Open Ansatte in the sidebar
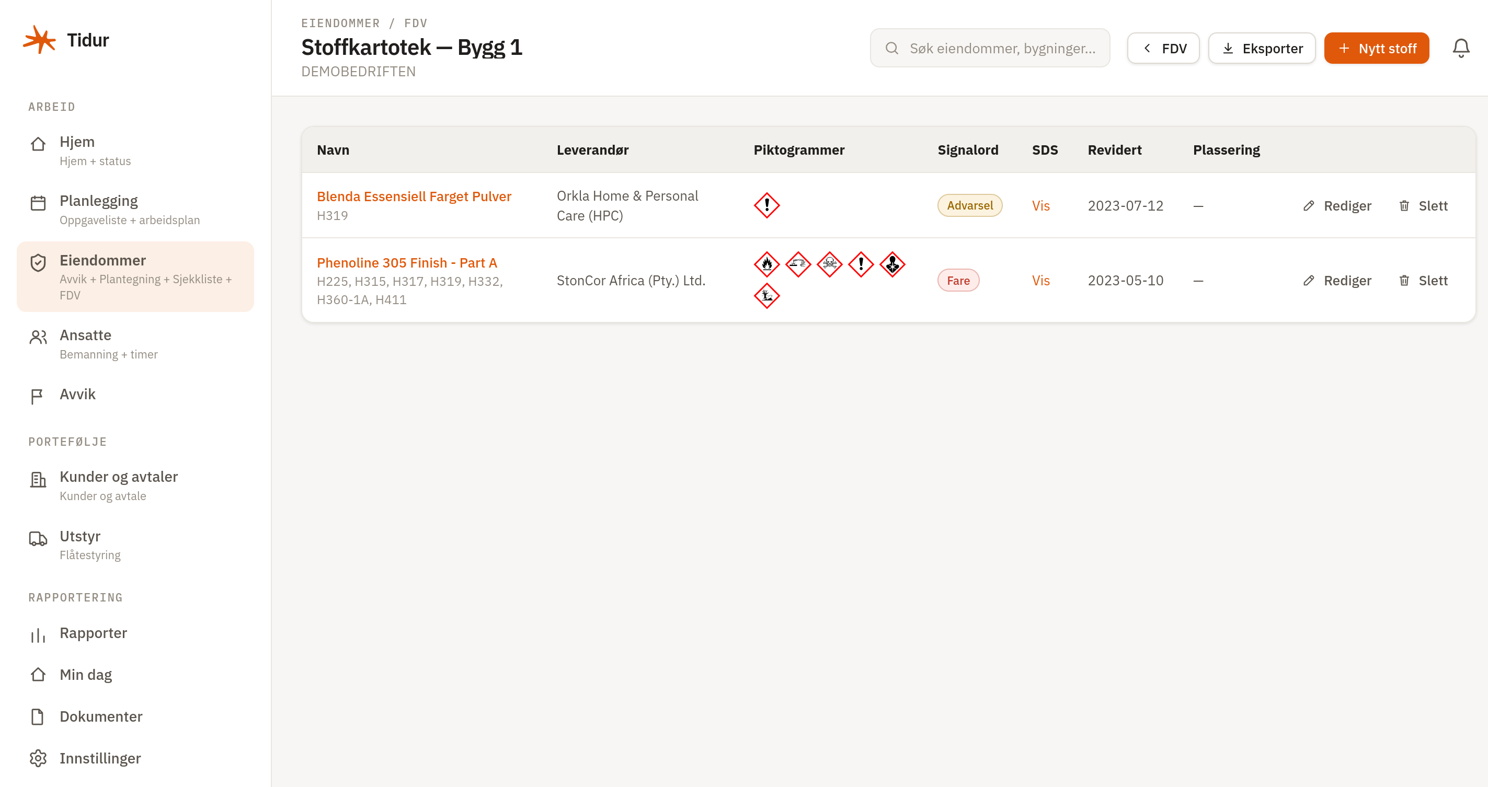The width and height of the screenshot is (1488, 787). click(x=135, y=344)
